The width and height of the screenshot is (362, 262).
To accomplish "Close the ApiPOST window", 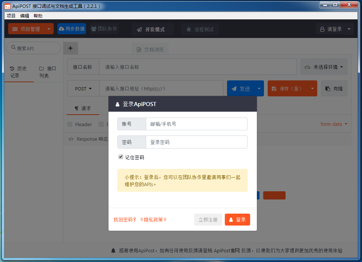I will point(349,4).
